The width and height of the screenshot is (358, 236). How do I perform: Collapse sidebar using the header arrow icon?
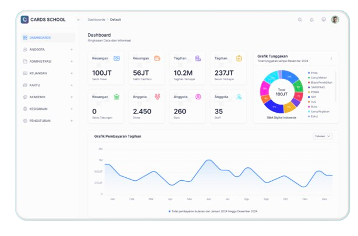79,20
